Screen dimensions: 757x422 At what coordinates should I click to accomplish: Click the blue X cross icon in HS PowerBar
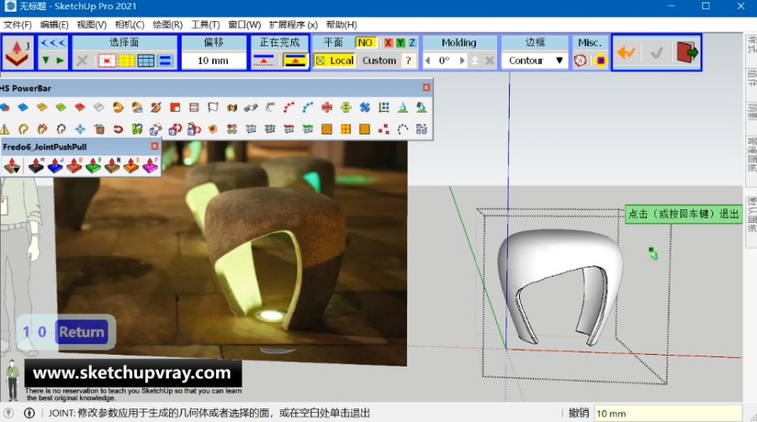pos(364,107)
